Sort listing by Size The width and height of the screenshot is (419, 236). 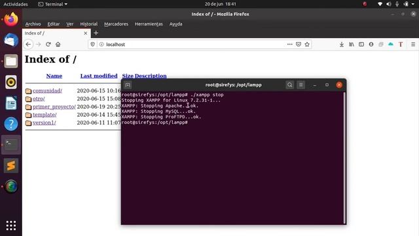click(x=128, y=76)
